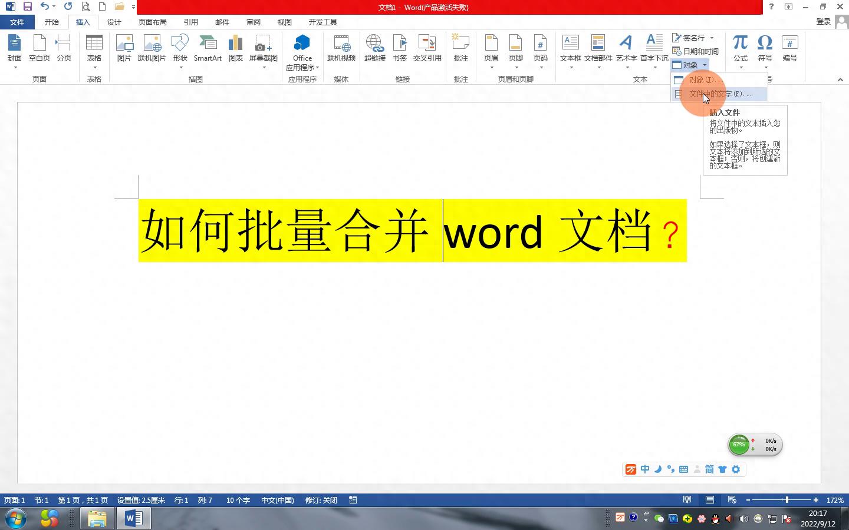Select 文件中的文字 from the object menu
This screenshot has width=849, height=530.
[719, 94]
